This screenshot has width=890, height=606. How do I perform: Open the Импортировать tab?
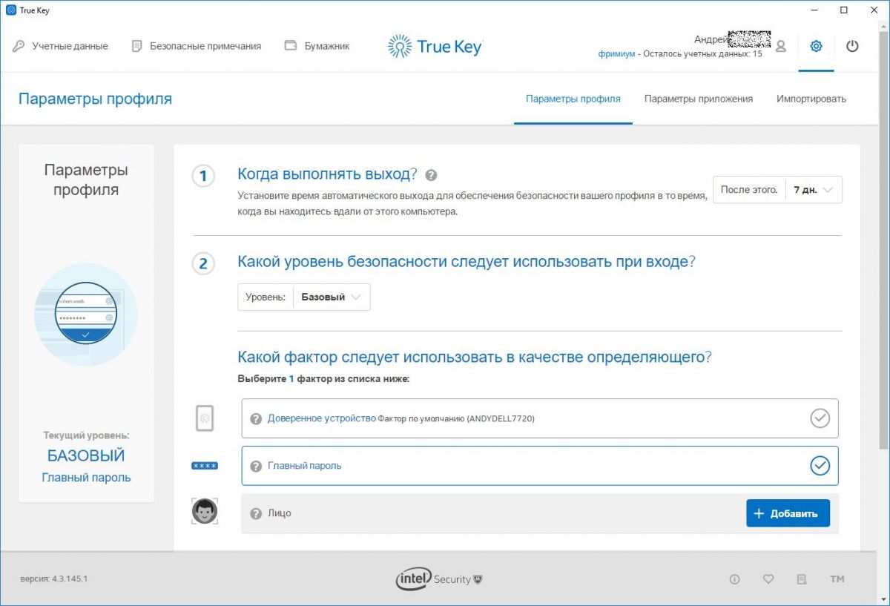pyautogui.click(x=811, y=99)
